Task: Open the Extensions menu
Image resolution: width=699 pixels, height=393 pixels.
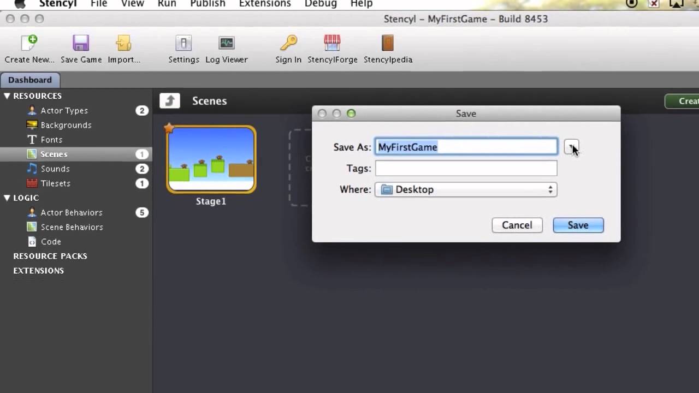Action: [x=265, y=4]
